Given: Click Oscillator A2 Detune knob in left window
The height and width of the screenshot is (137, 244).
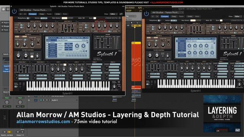Looking at the screenshot, I should (x=105, y=26).
